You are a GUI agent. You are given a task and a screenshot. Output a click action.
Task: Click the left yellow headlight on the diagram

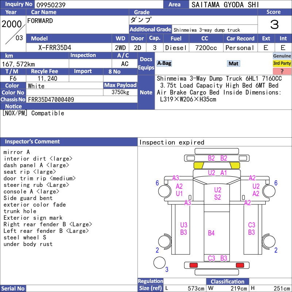[199, 165]
